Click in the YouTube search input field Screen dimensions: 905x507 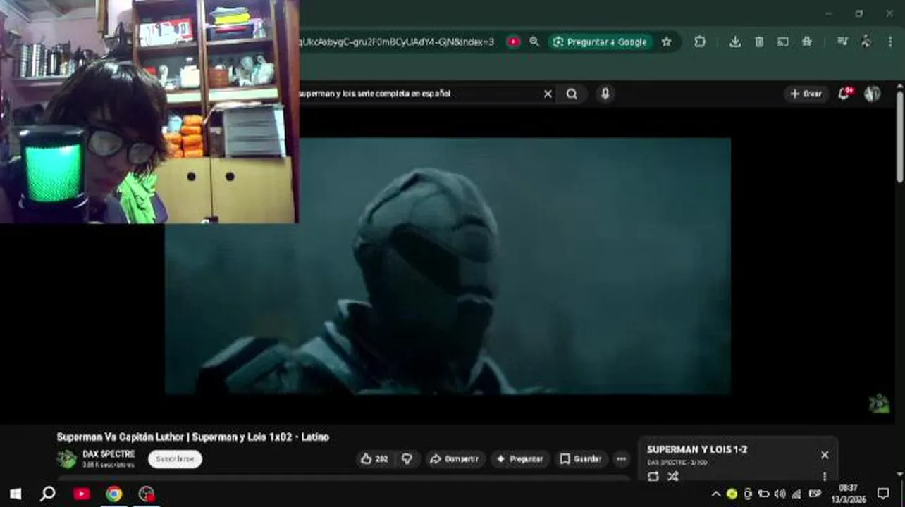(x=419, y=94)
